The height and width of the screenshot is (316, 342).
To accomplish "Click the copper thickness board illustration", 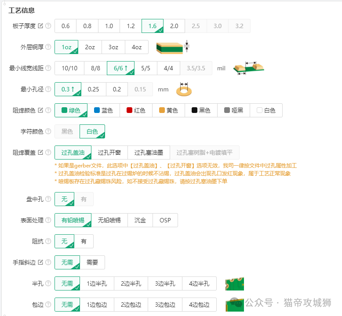I will 173,47.
